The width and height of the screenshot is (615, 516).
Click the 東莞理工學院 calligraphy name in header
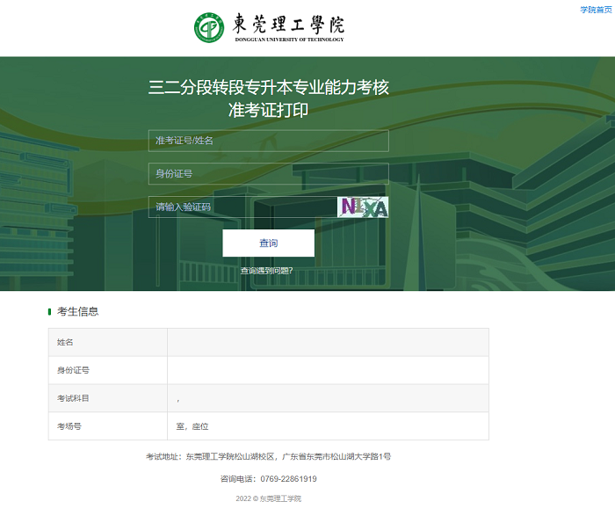tap(289, 24)
